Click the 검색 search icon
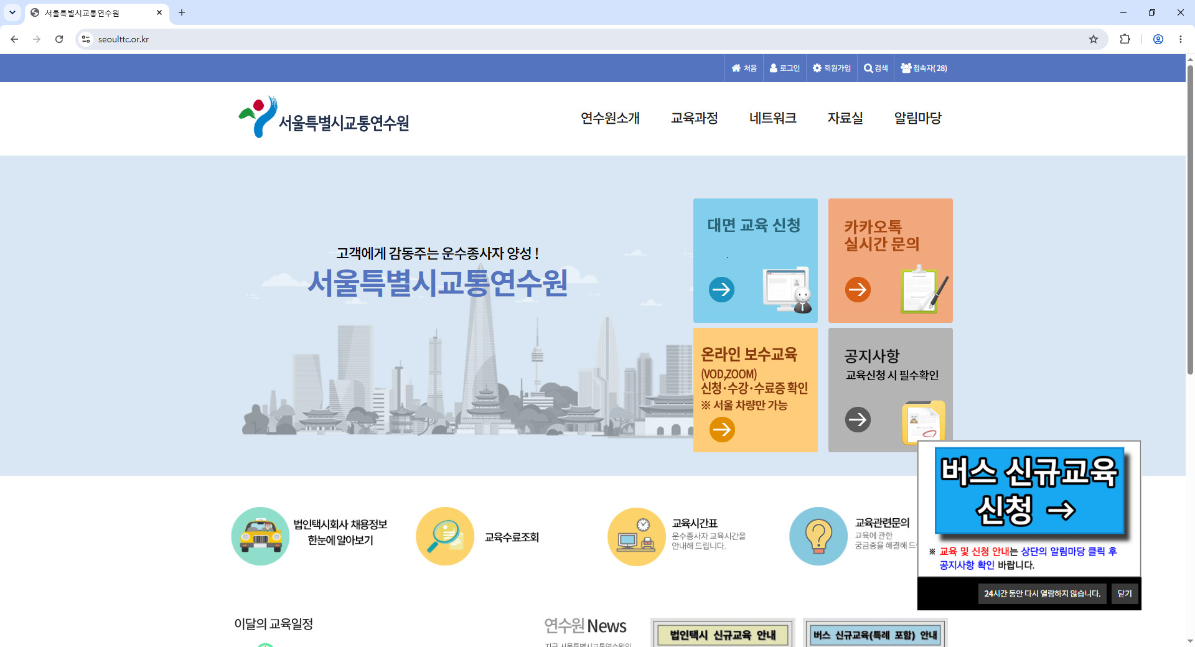This screenshot has height=647, width=1195. [x=868, y=68]
